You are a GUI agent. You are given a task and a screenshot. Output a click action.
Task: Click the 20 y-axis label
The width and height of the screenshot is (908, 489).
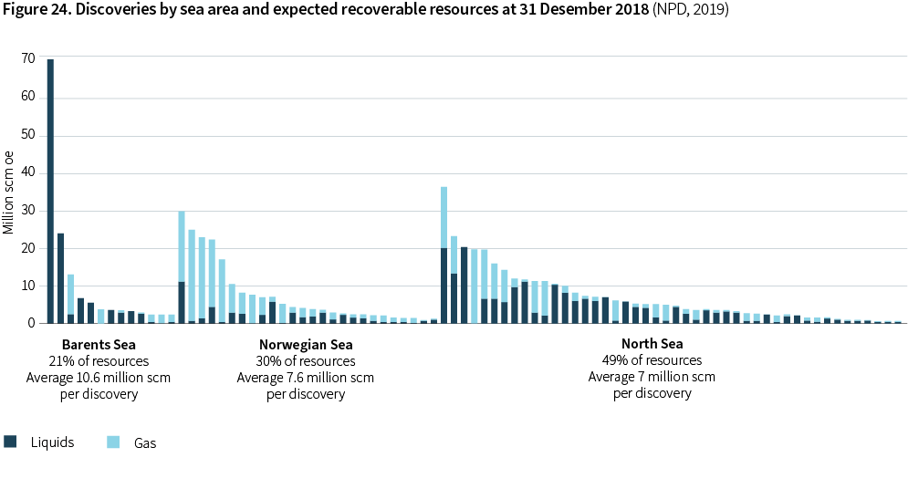pyautogui.click(x=27, y=248)
